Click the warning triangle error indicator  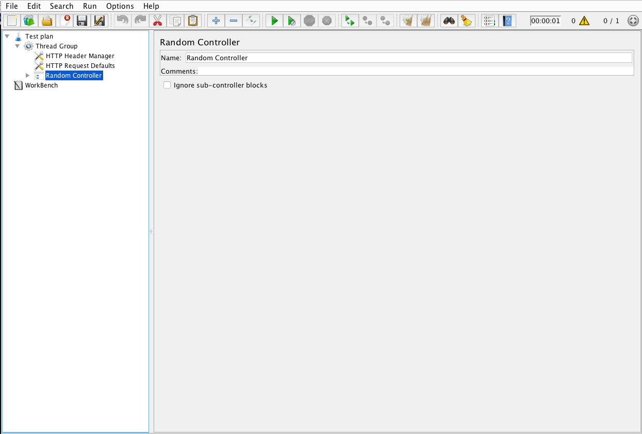pyautogui.click(x=584, y=21)
